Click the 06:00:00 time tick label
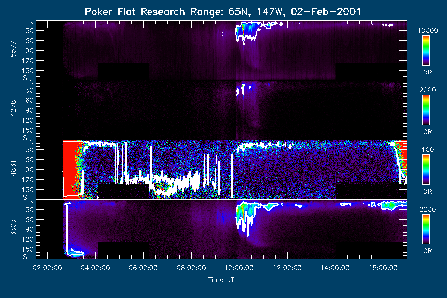This screenshot has width=447, height=298. [x=143, y=268]
